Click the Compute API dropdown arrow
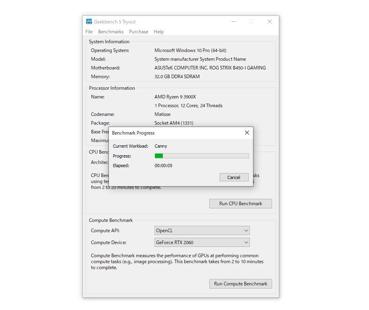Image resolution: width=369 pixels, height=310 pixels. [246, 230]
